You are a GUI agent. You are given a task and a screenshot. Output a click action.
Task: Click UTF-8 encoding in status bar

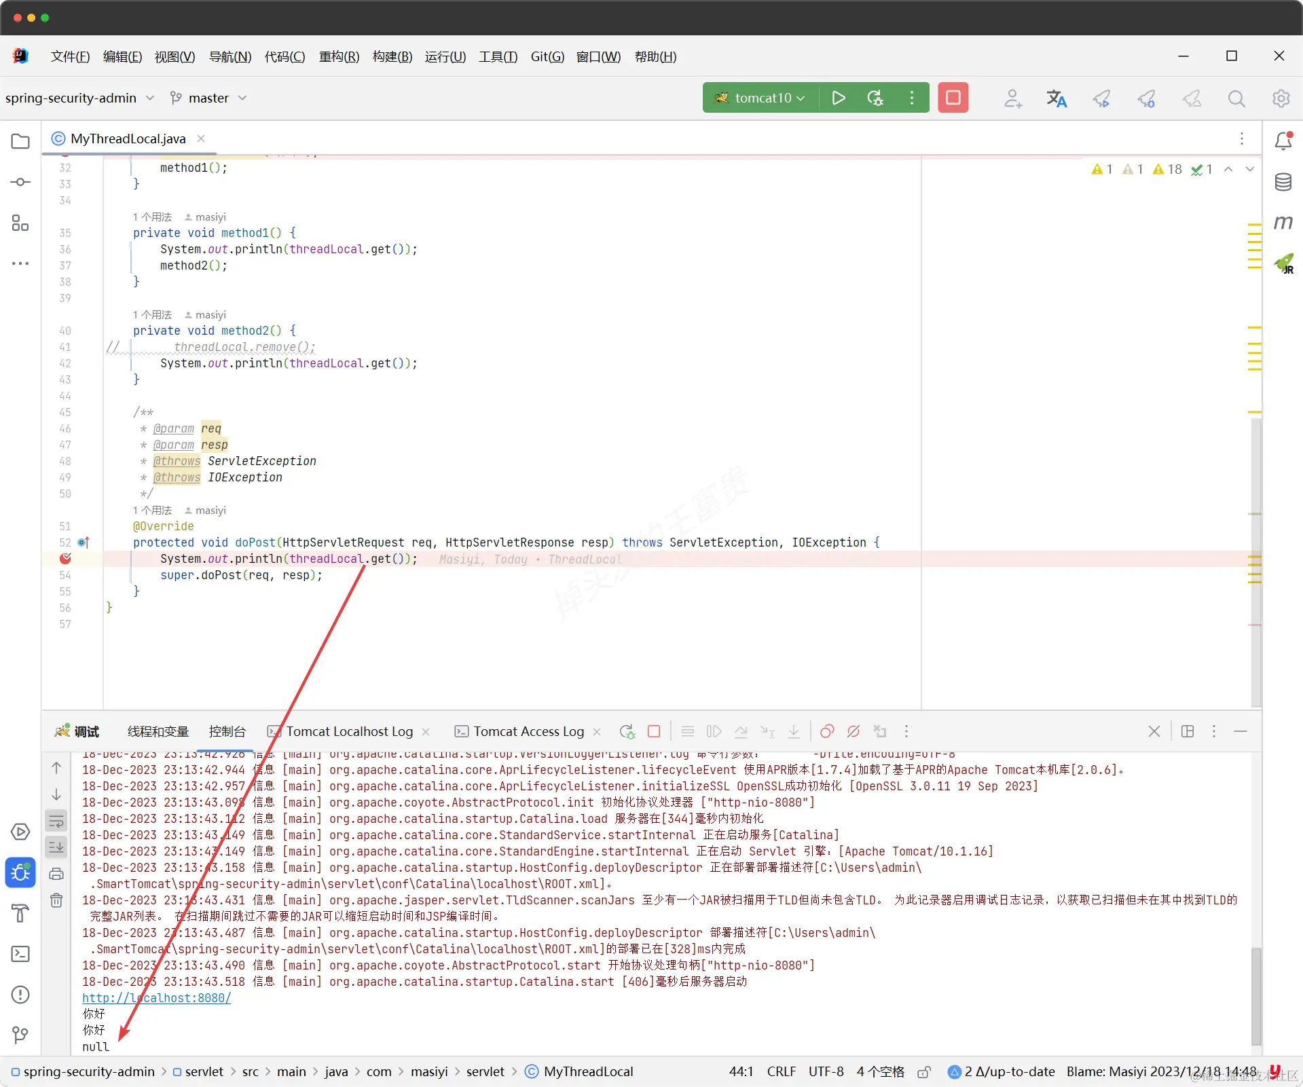tap(826, 1071)
